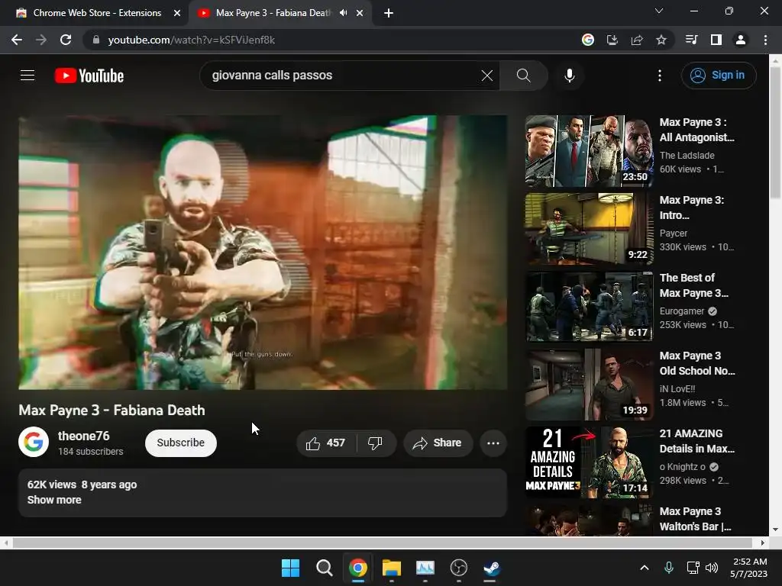Open YouTube settings three-dot menu

659,76
